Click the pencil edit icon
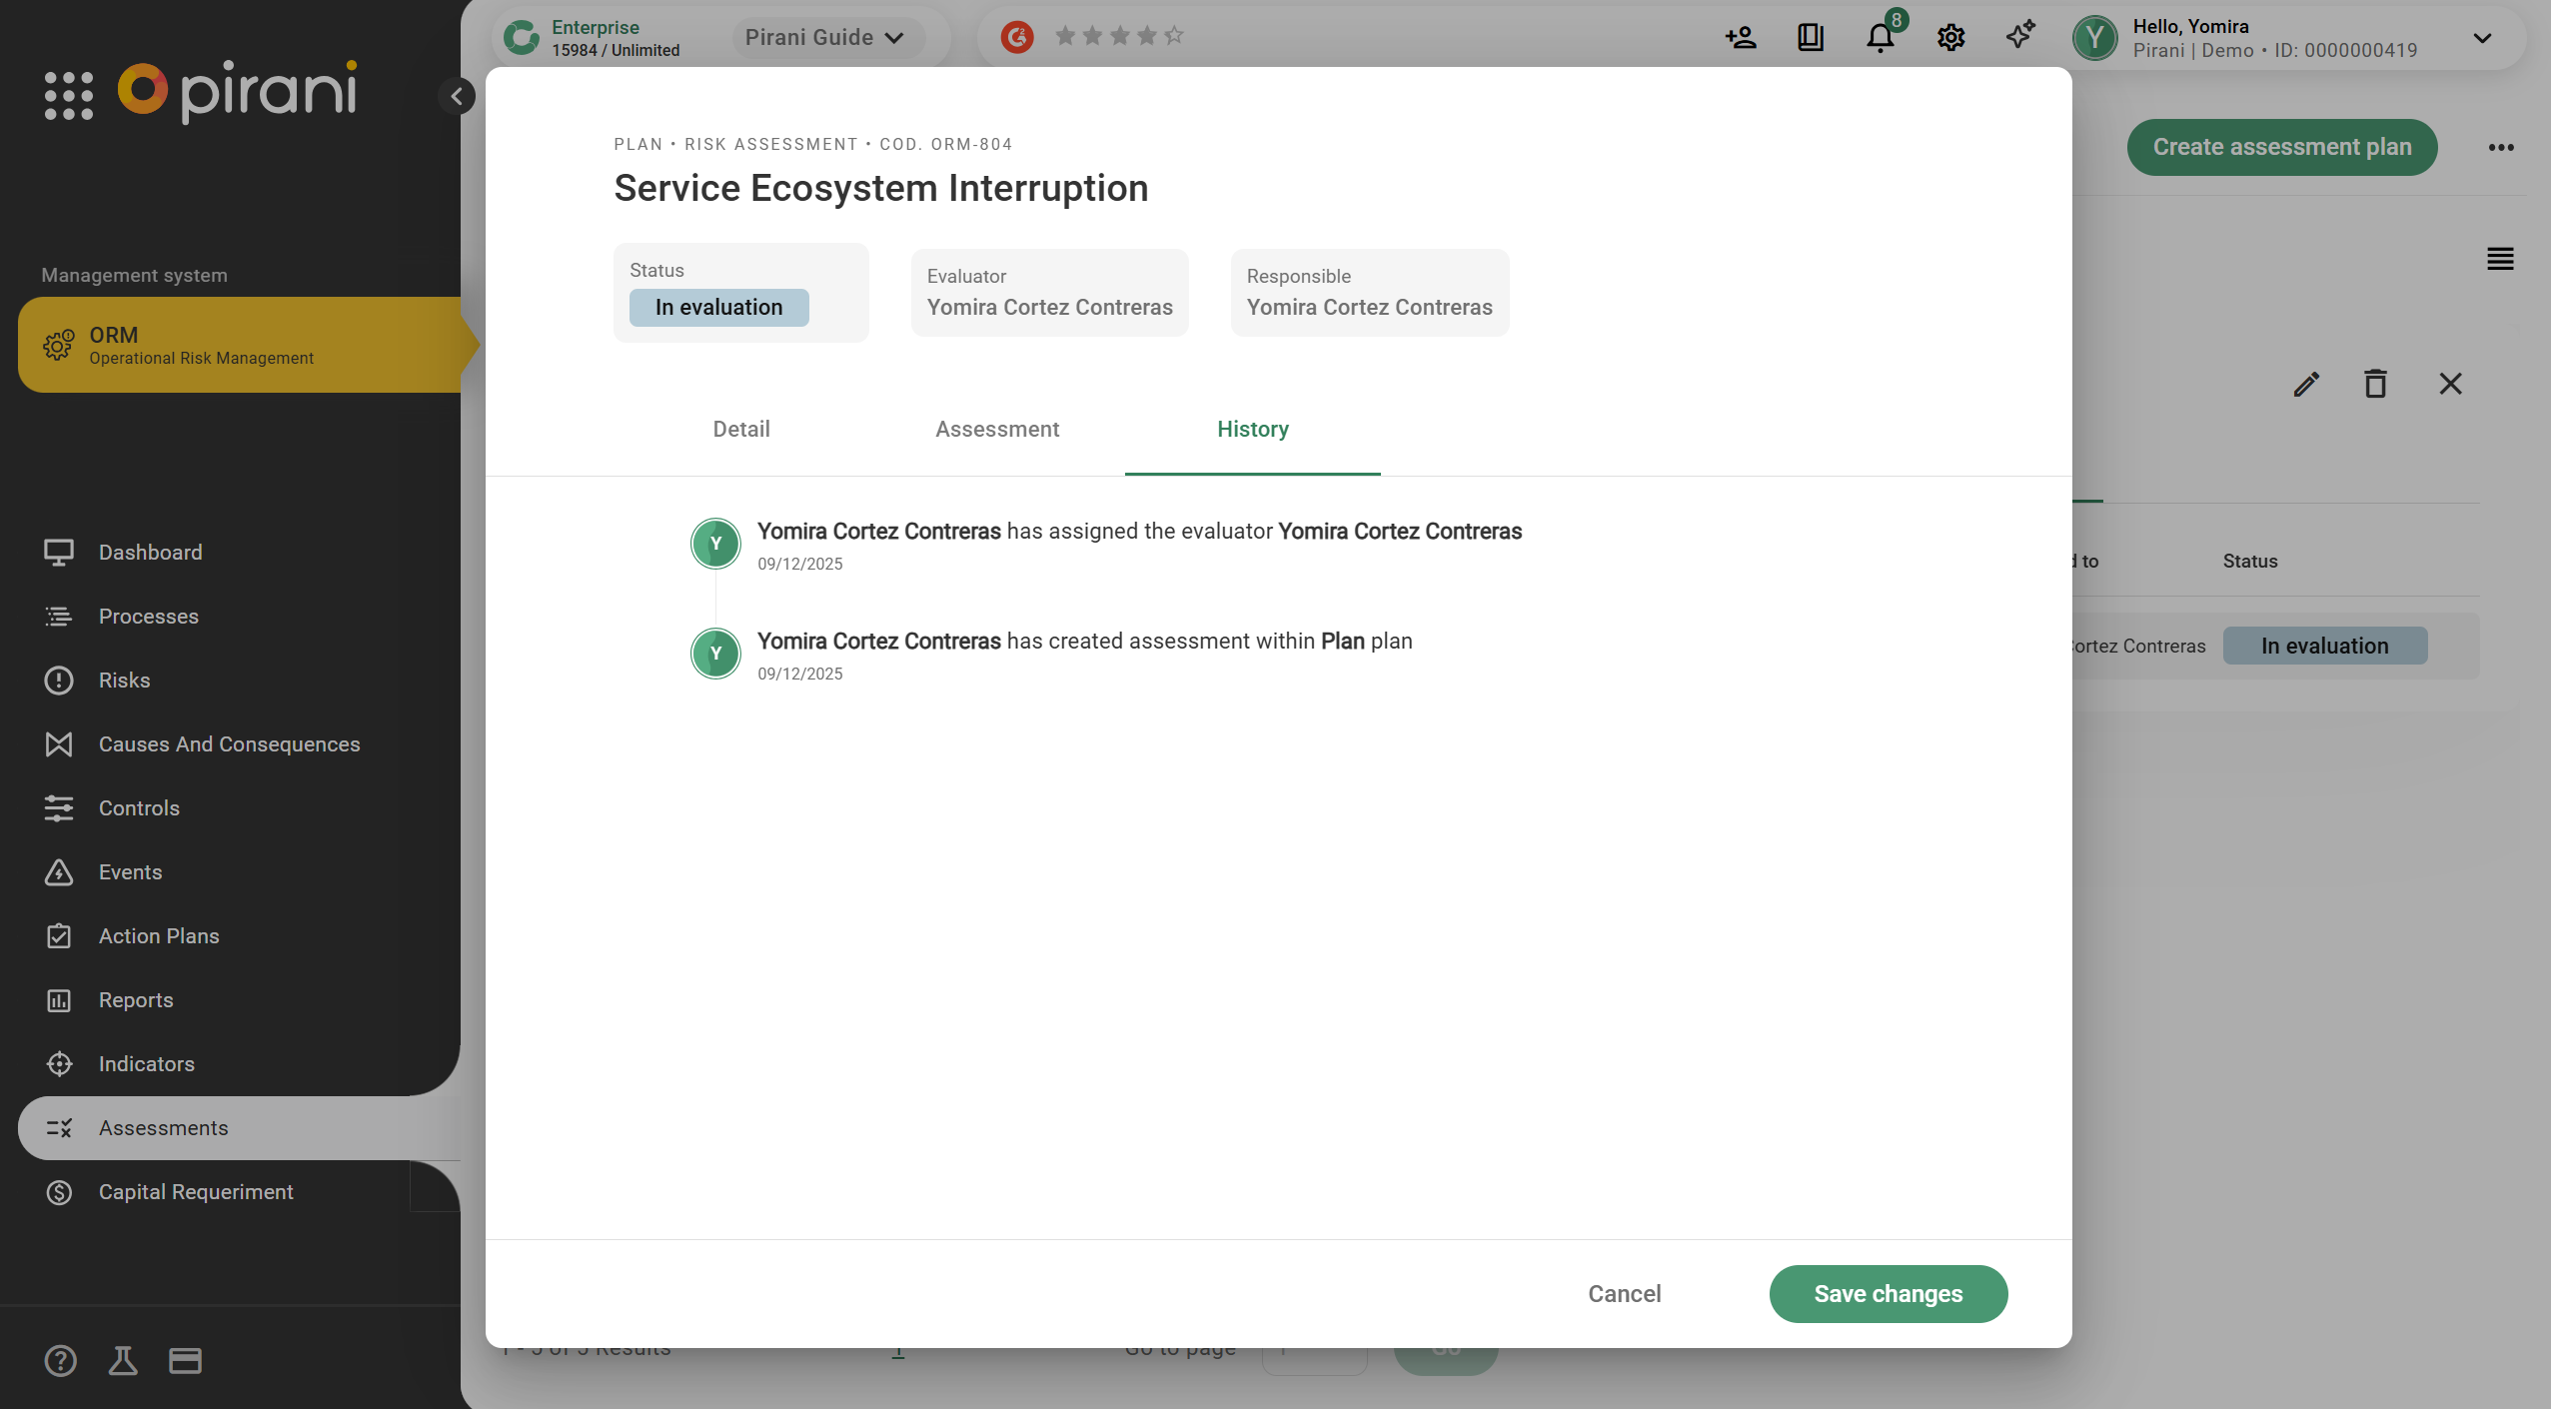 tap(2306, 384)
